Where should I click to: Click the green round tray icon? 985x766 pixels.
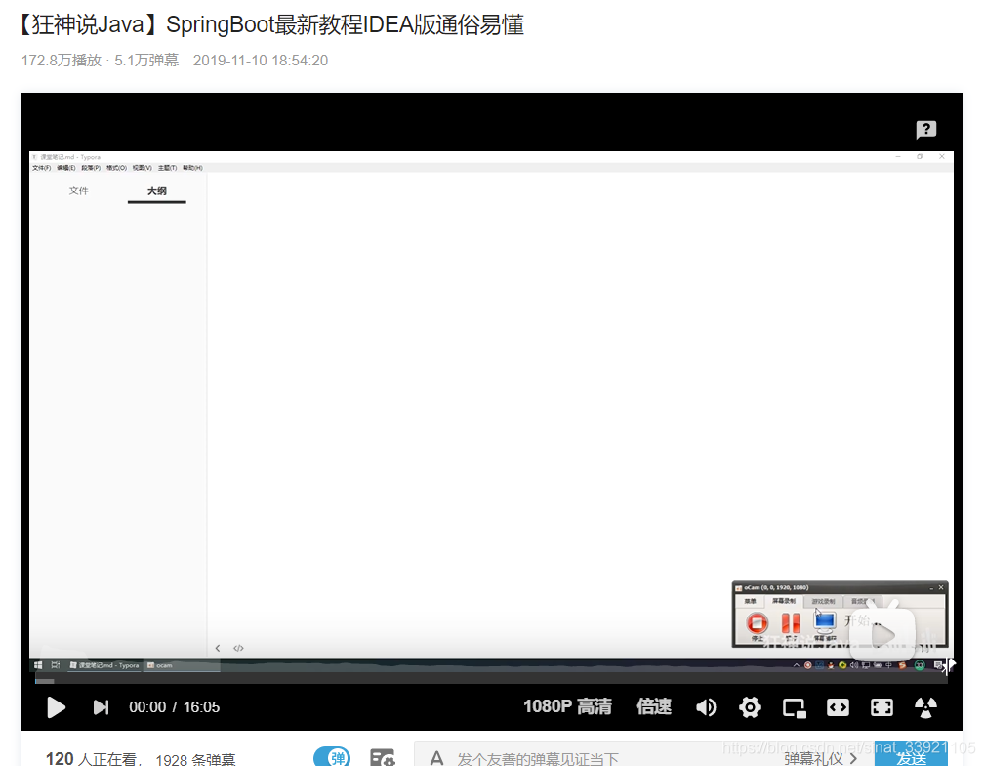click(x=919, y=665)
